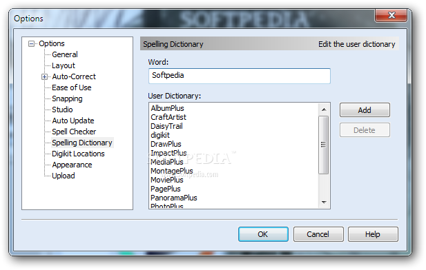This screenshot has width=426, height=270.
Task: Open the Studio options page
Action: [62, 110]
